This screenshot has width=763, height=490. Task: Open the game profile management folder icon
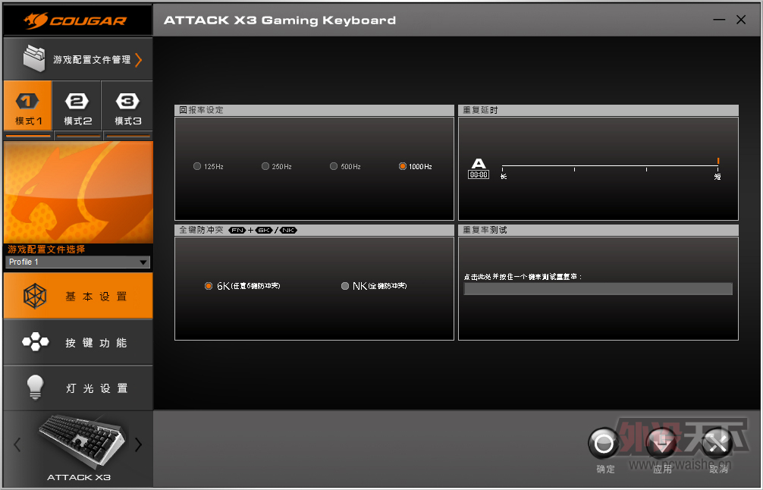coord(35,58)
